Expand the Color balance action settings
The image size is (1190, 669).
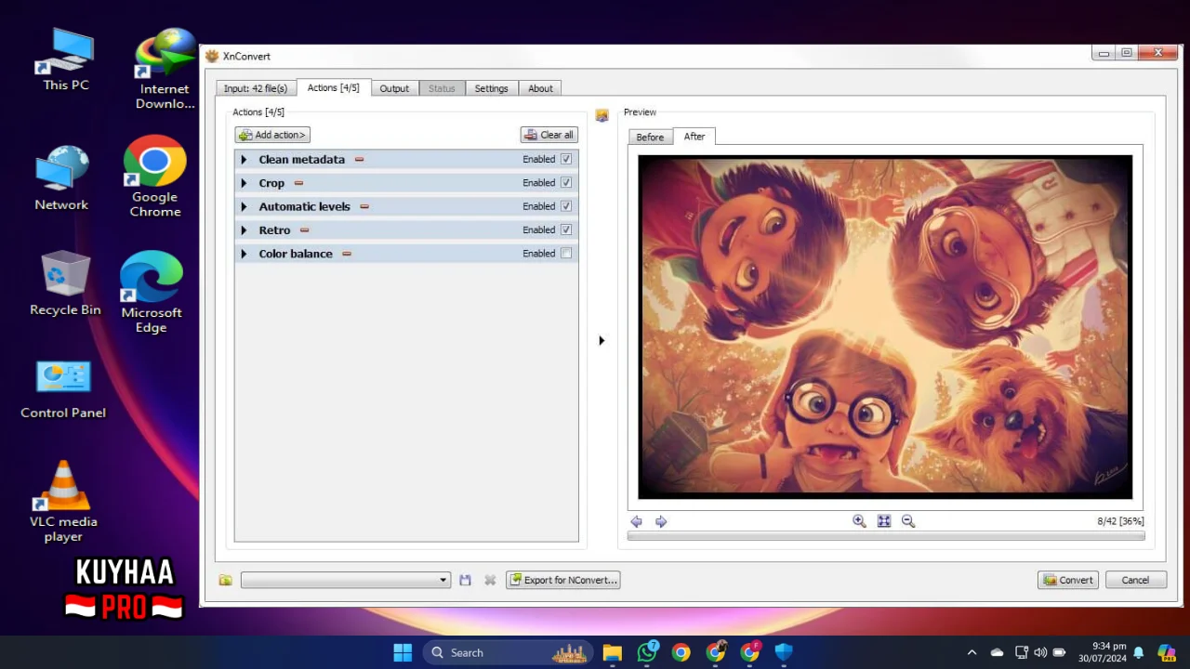244,254
